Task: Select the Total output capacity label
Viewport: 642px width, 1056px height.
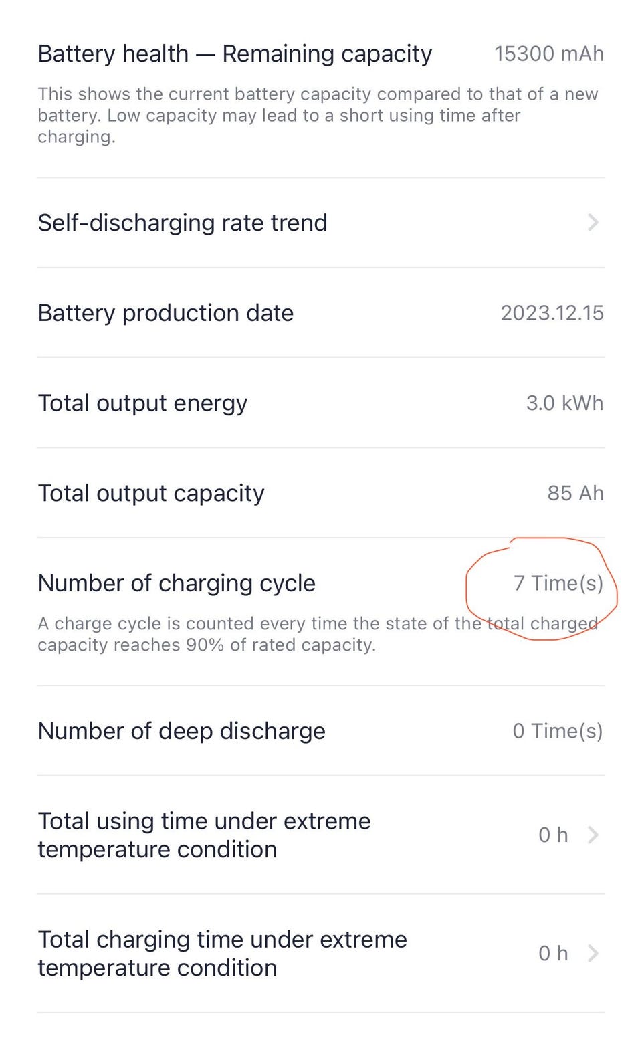Action: [x=151, y=494]
